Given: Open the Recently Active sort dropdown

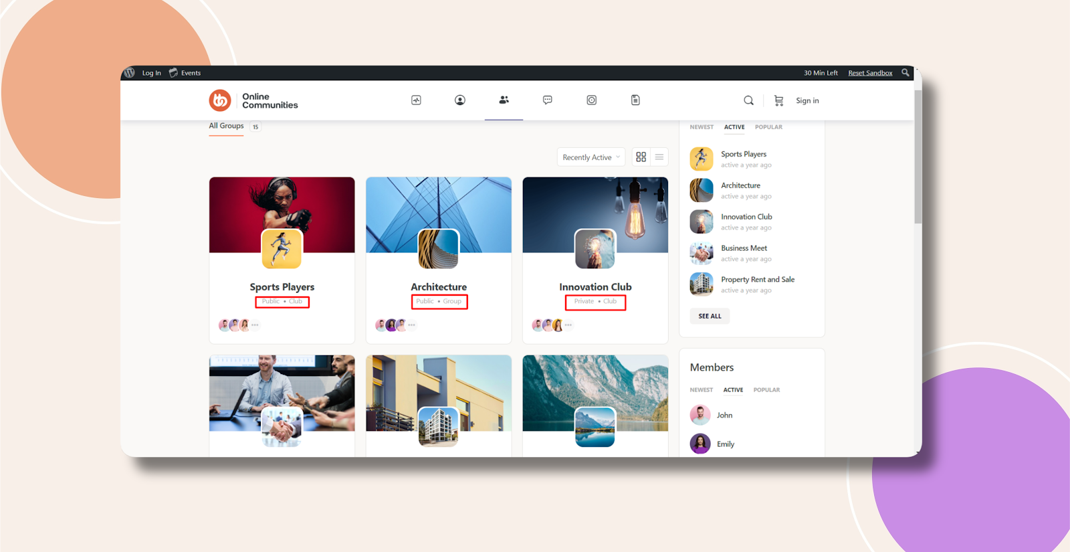Looking at the screenshot, I should click(x=591, y=157).
